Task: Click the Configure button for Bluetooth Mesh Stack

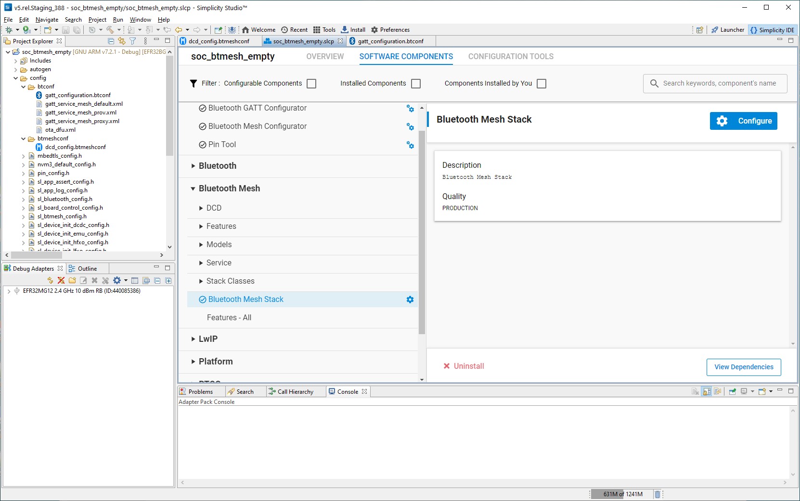Action: [743, 121]
